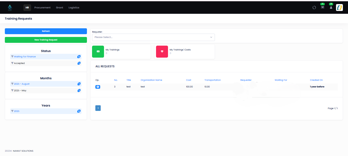Screen dimensions: 348x156
Task: Click the transportation value 10.00
Action: pos(207,87)
